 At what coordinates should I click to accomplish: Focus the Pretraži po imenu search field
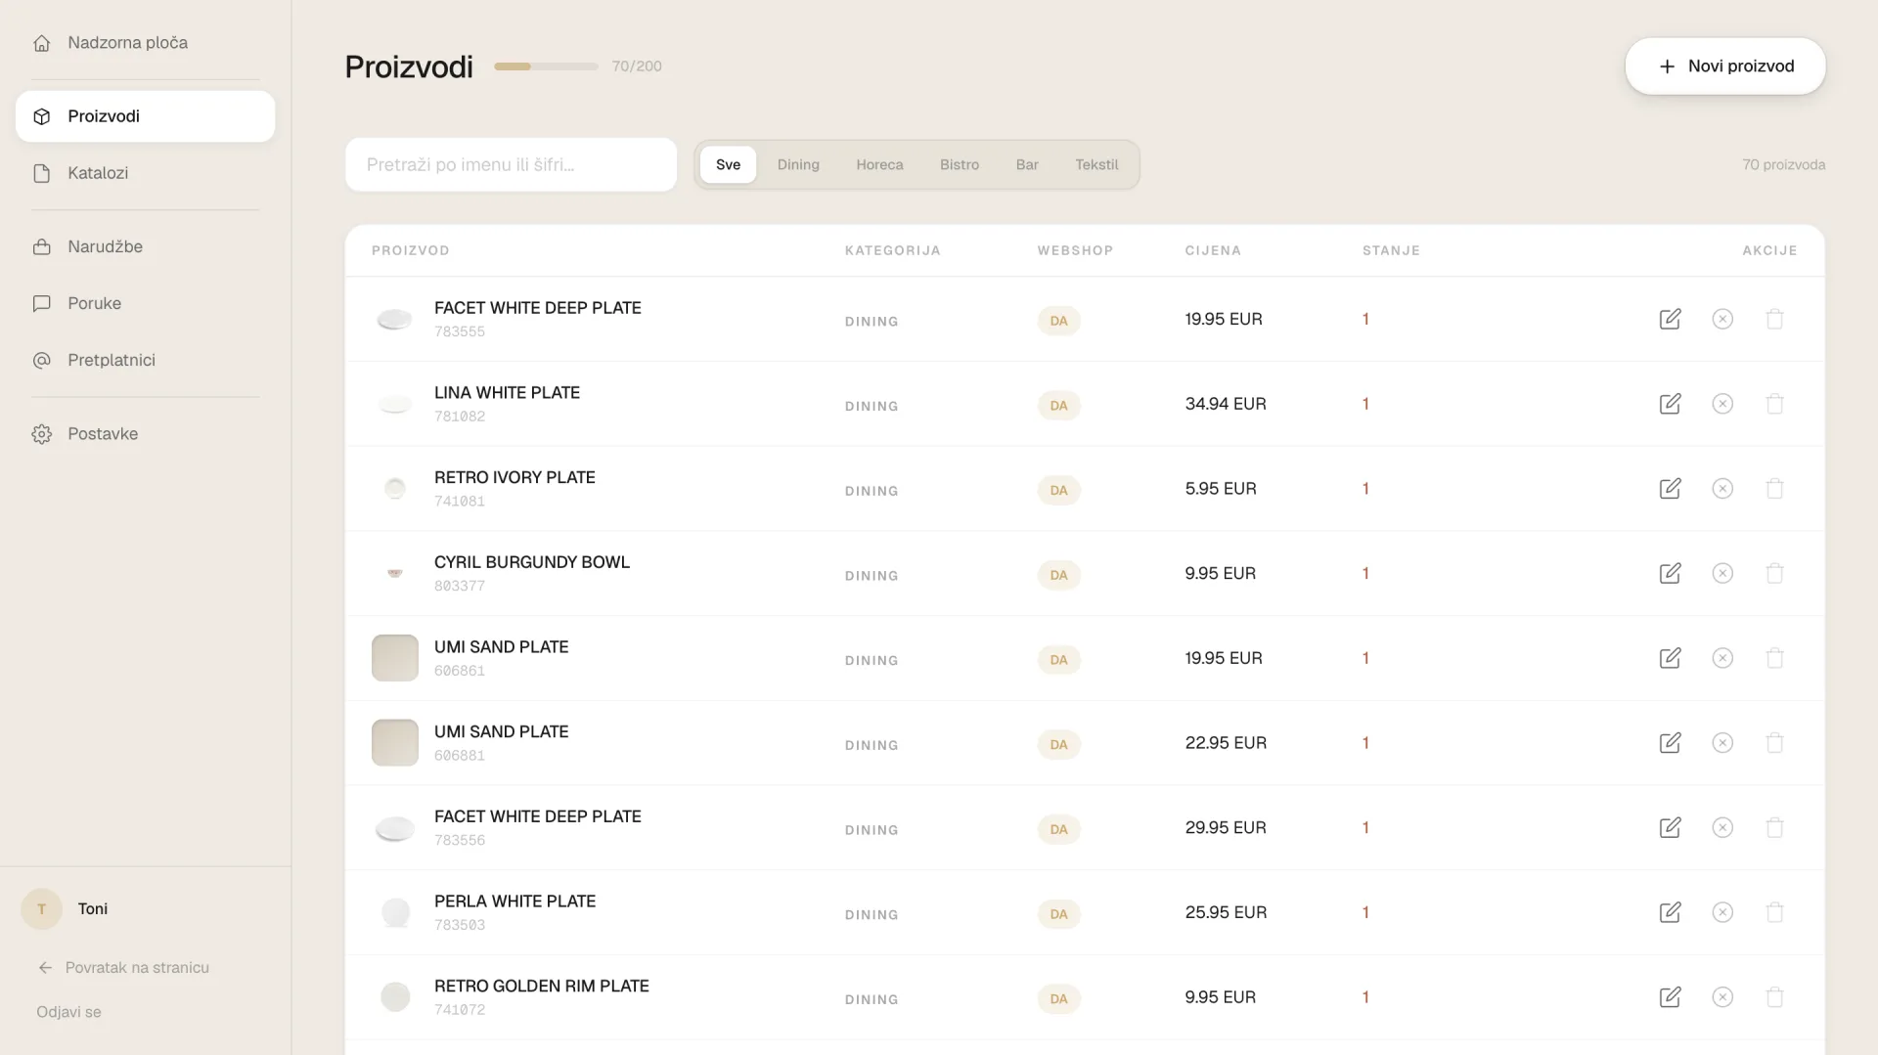click(511, 164)
